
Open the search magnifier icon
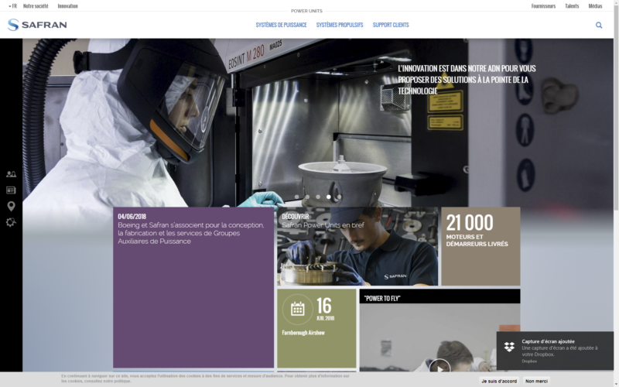click(599, 25)
